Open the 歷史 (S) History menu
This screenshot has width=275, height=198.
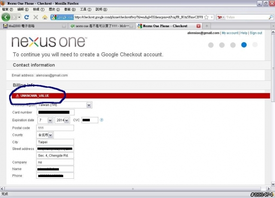54,9
